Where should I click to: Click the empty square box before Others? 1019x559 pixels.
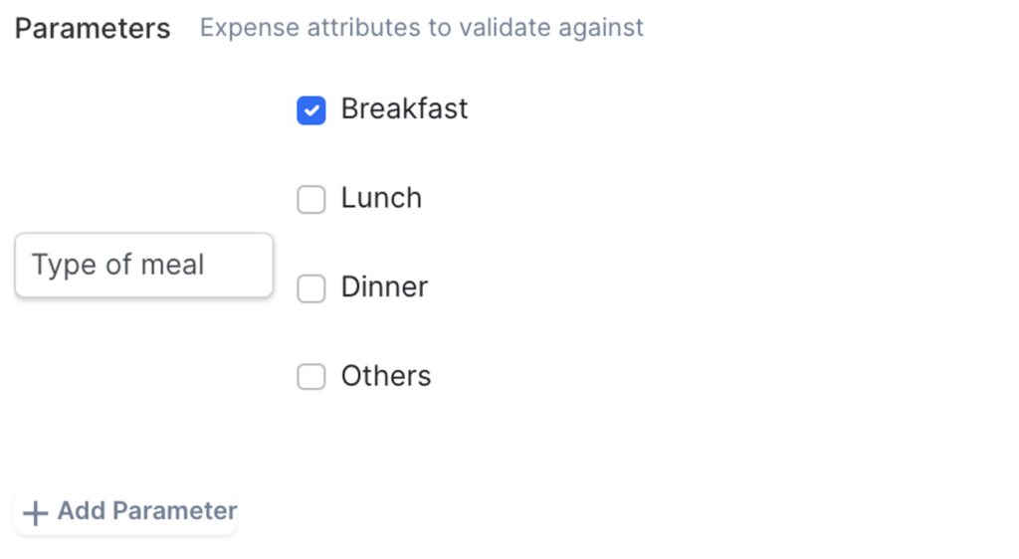click(311, 377)
